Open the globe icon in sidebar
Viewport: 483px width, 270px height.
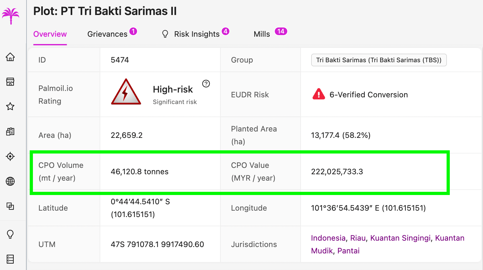click(x=10, y=181)
